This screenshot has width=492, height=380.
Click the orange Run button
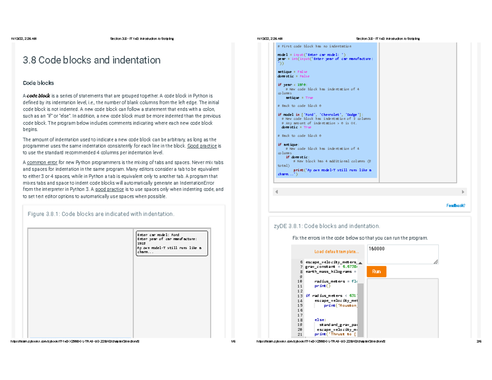(x=376, y=271)
